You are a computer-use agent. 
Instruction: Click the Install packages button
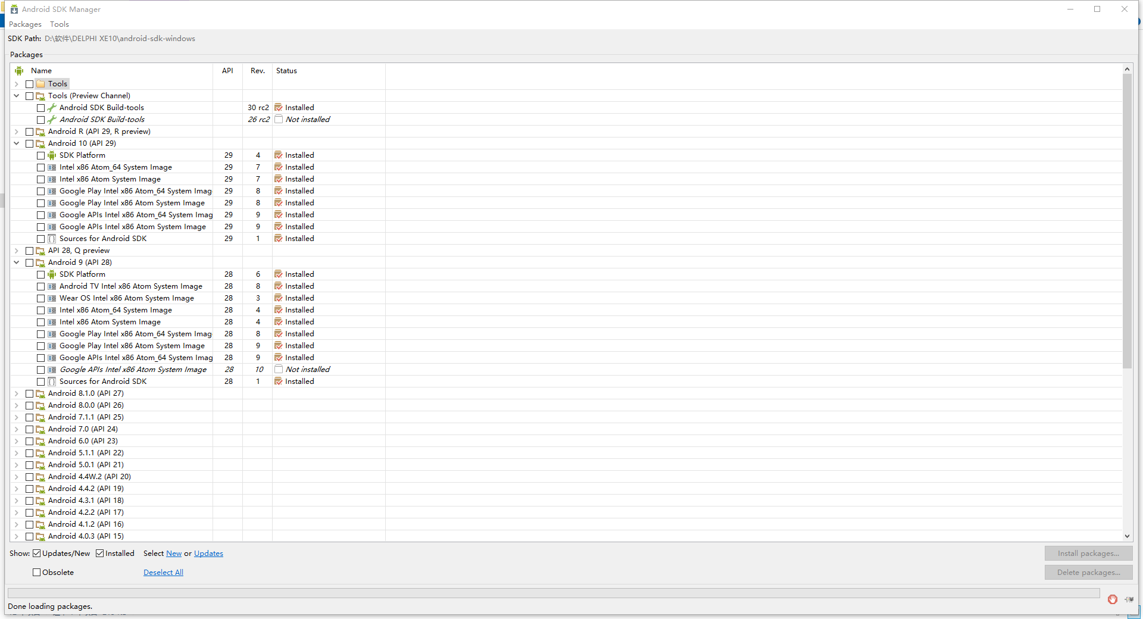[x=1088, y=554]
